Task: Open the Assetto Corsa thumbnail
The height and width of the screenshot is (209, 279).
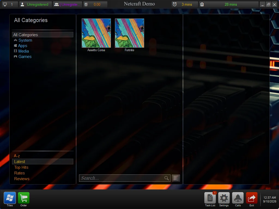Action: [x=96, y=33]
